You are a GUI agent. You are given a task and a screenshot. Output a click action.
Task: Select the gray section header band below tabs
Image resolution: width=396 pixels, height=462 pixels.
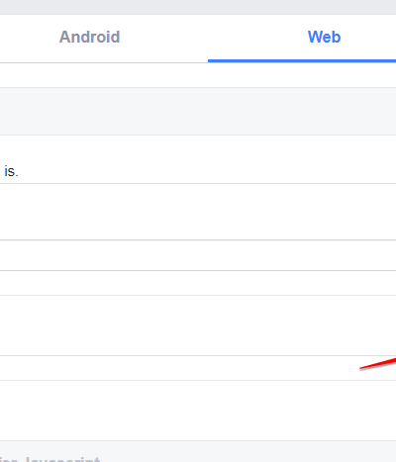(198, 111)
